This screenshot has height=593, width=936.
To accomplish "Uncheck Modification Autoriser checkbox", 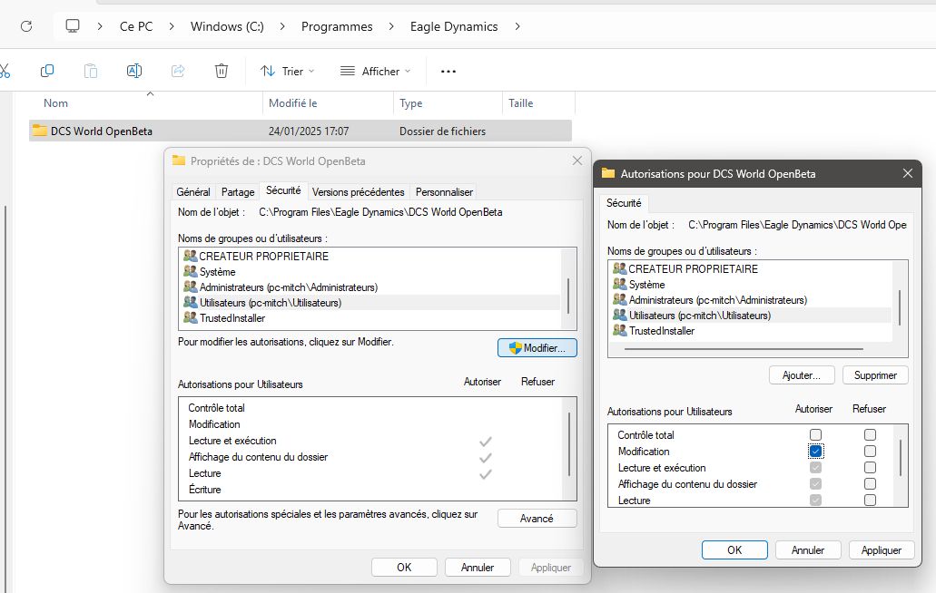I will coord(815,452).
